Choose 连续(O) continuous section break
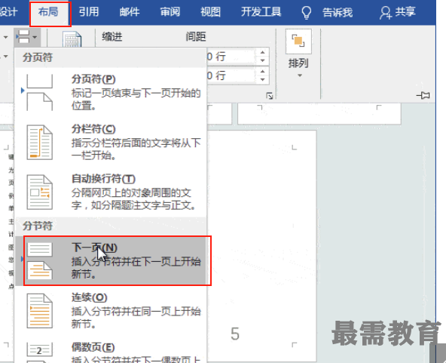Screen dimensions: 446x363 point(111,311)
